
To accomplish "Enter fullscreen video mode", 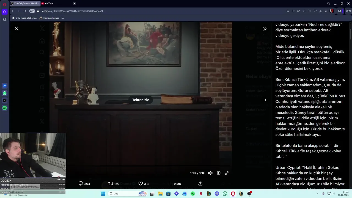I will tap(227, 173).
